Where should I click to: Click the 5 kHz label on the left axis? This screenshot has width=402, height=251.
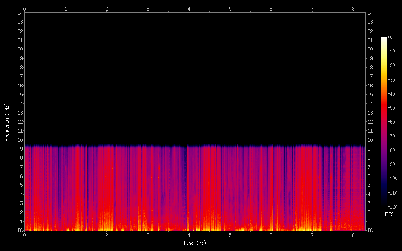[x=21, y=185]
